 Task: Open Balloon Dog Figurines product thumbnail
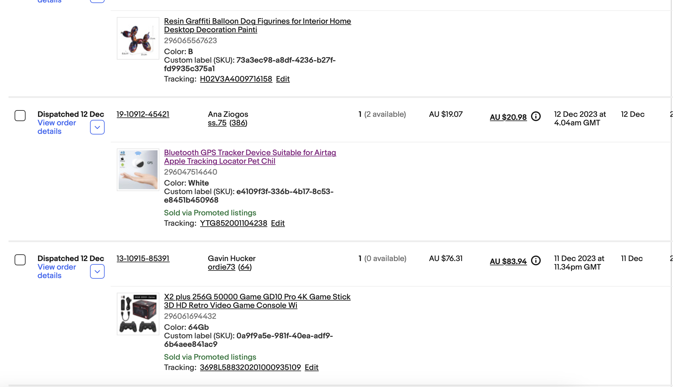[x=138, y=38]
